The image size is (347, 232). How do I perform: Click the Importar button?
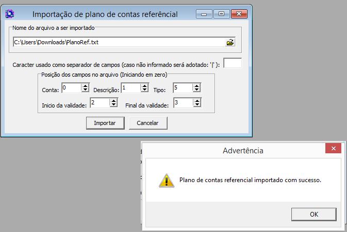(105, 123)
